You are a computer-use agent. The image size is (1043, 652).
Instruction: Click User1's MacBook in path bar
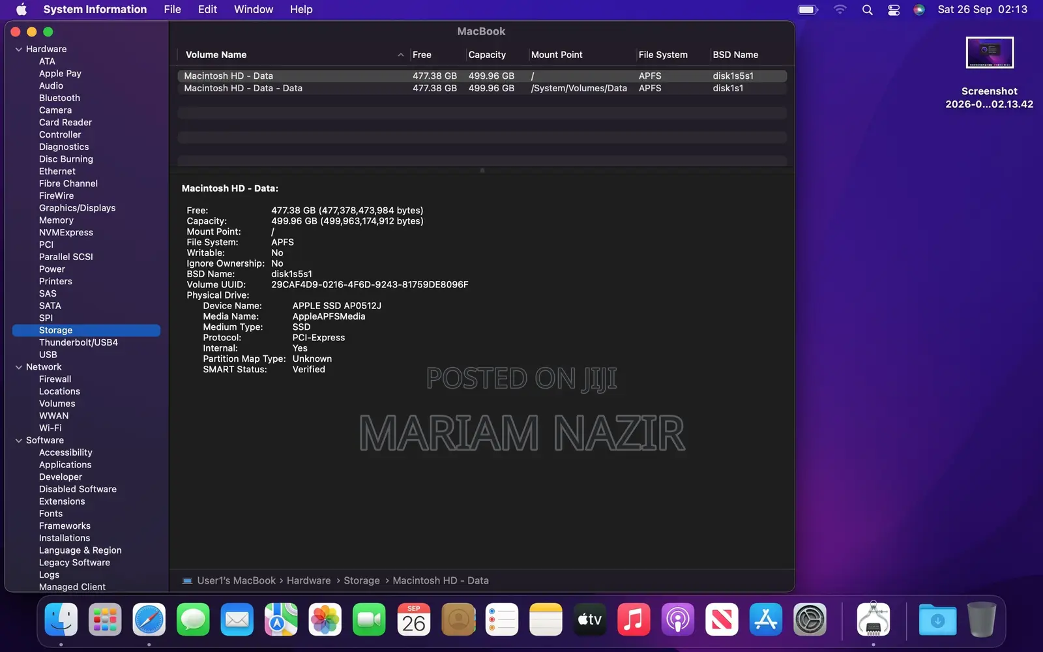click(236, 580)
